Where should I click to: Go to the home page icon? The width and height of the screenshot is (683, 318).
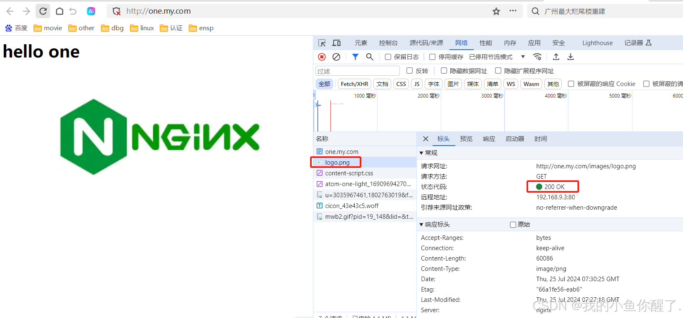click(60, 11)
